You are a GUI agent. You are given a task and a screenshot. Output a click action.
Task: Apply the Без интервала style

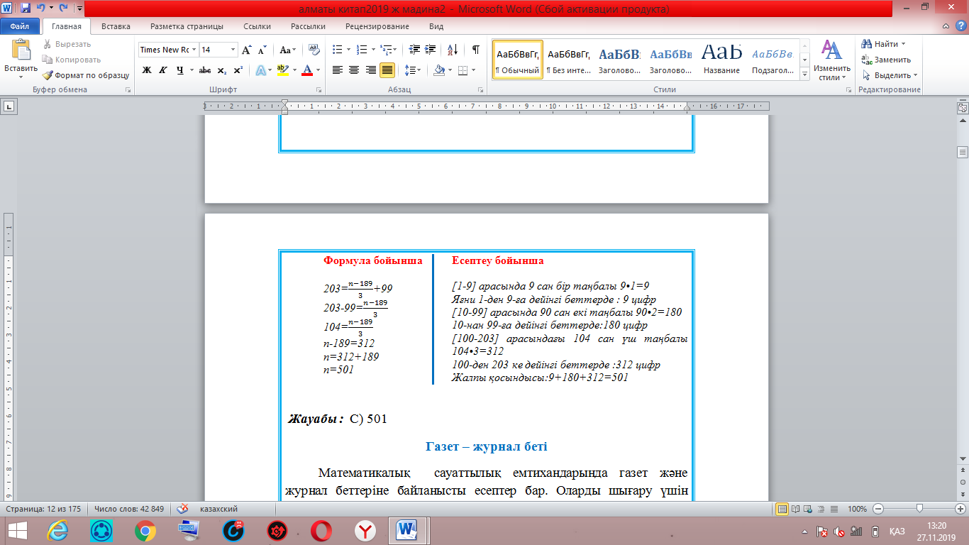coord(569,59)
